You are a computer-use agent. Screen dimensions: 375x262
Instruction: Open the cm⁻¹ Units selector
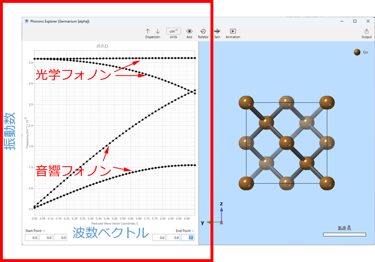[174, 31]
